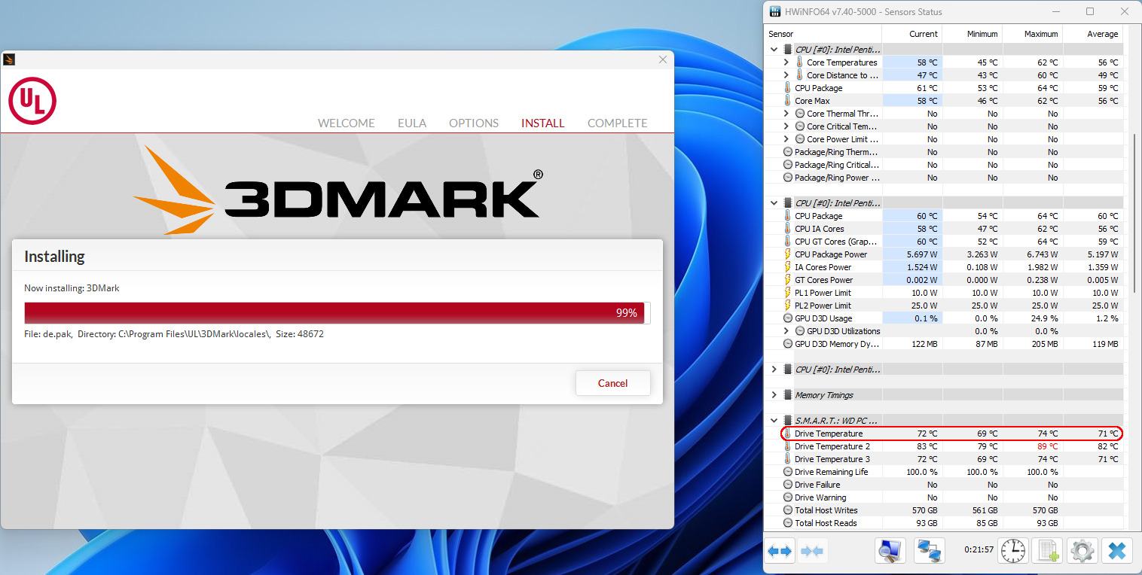Click the 24.9 % maximum GPU usage value
The image size is (1142, 575).
pos(1046,318)
